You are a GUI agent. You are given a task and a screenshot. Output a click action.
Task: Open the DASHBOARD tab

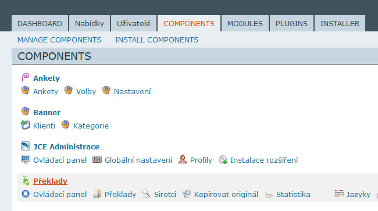(40, 24)
